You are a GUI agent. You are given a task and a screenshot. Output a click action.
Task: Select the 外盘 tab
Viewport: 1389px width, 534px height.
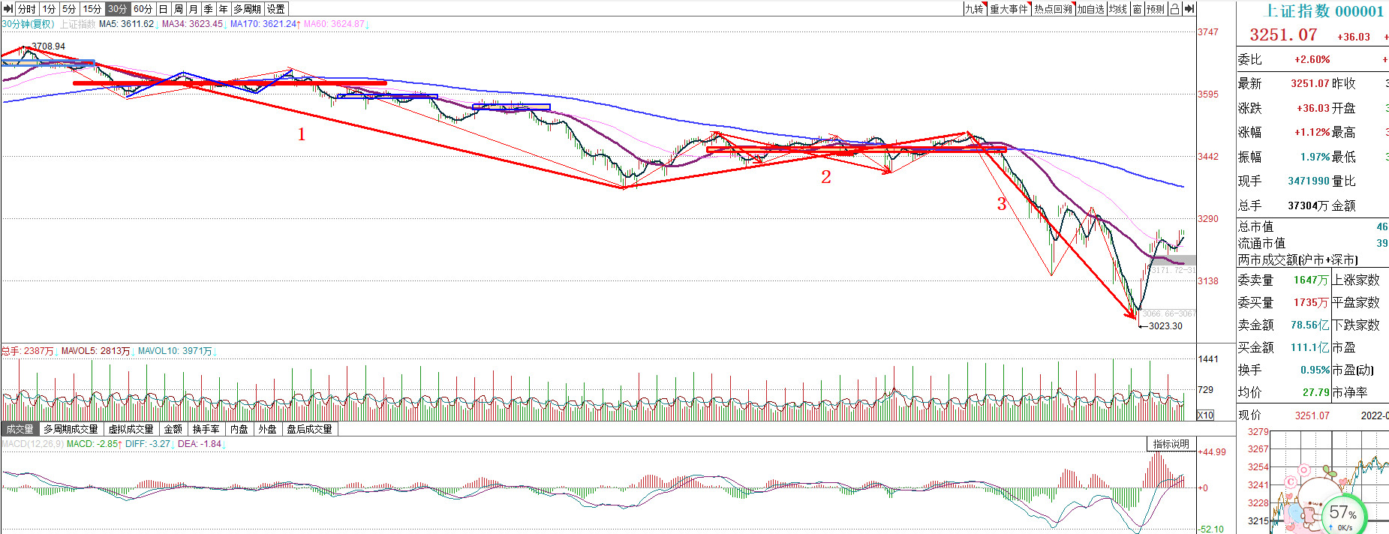267,429
